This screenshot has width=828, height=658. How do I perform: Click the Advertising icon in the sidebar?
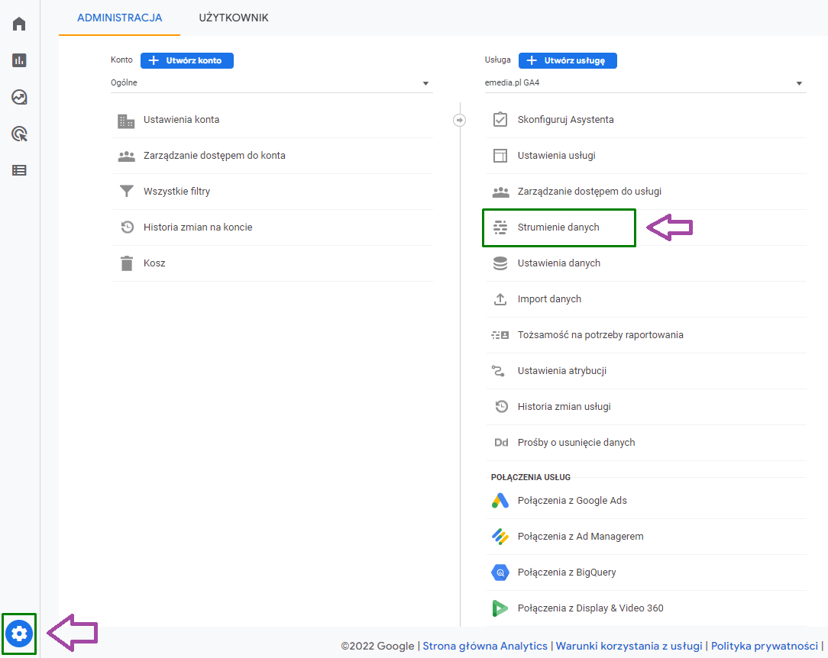[18, 134]
